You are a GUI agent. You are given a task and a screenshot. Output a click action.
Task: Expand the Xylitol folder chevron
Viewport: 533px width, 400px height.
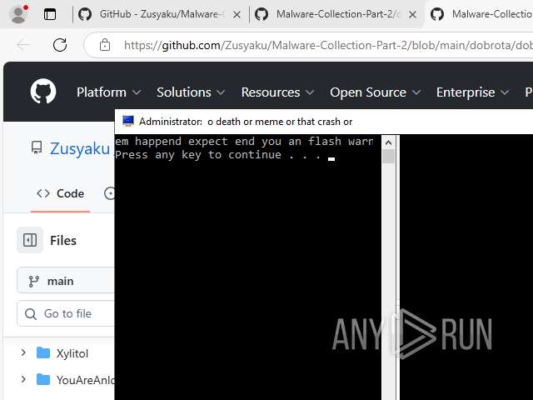(23, 352)
